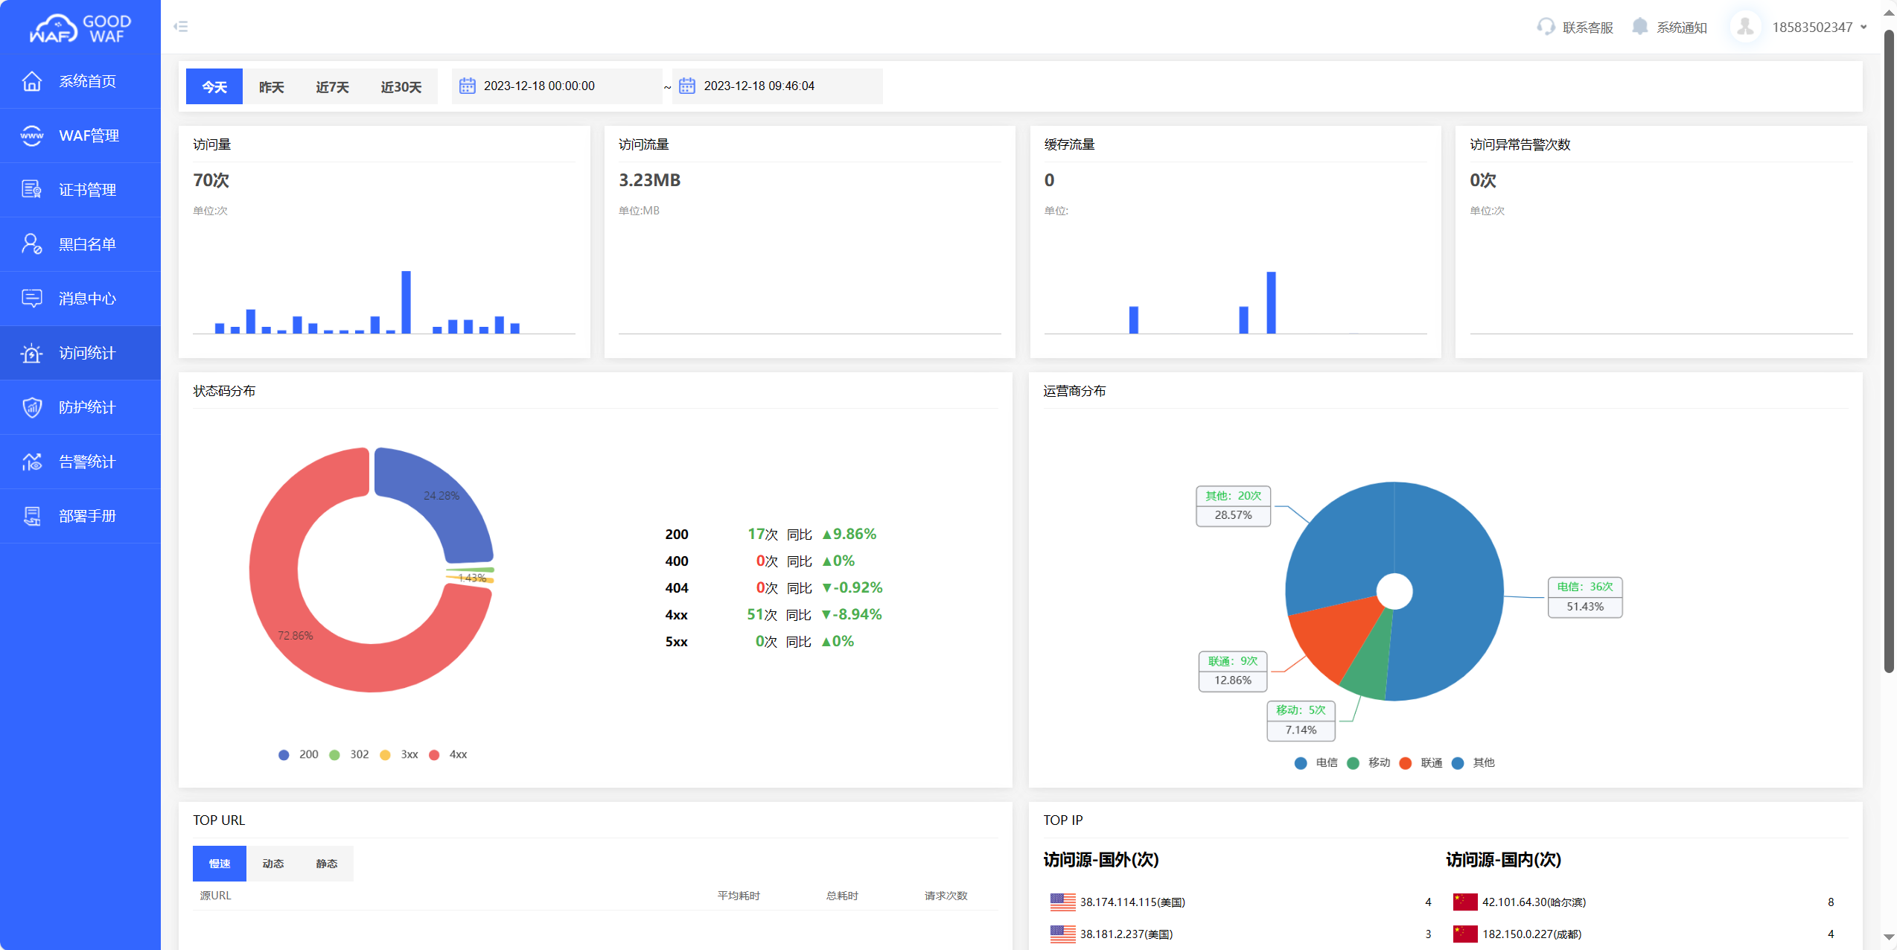1897x950 pixels.
Task: Click the 部署手册 manual icon
Action: (x=31, y=516)
